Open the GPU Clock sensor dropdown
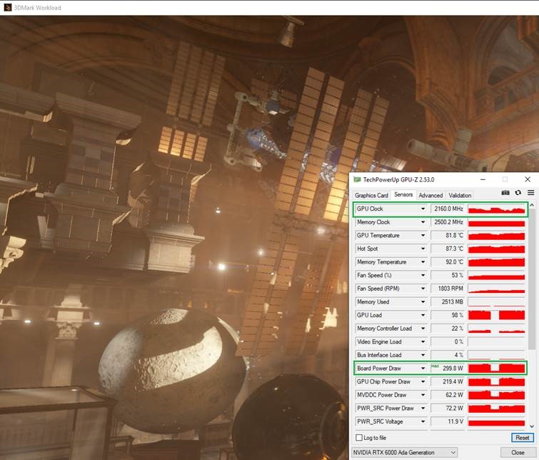 pyautogui.click(x=423, y=209)
